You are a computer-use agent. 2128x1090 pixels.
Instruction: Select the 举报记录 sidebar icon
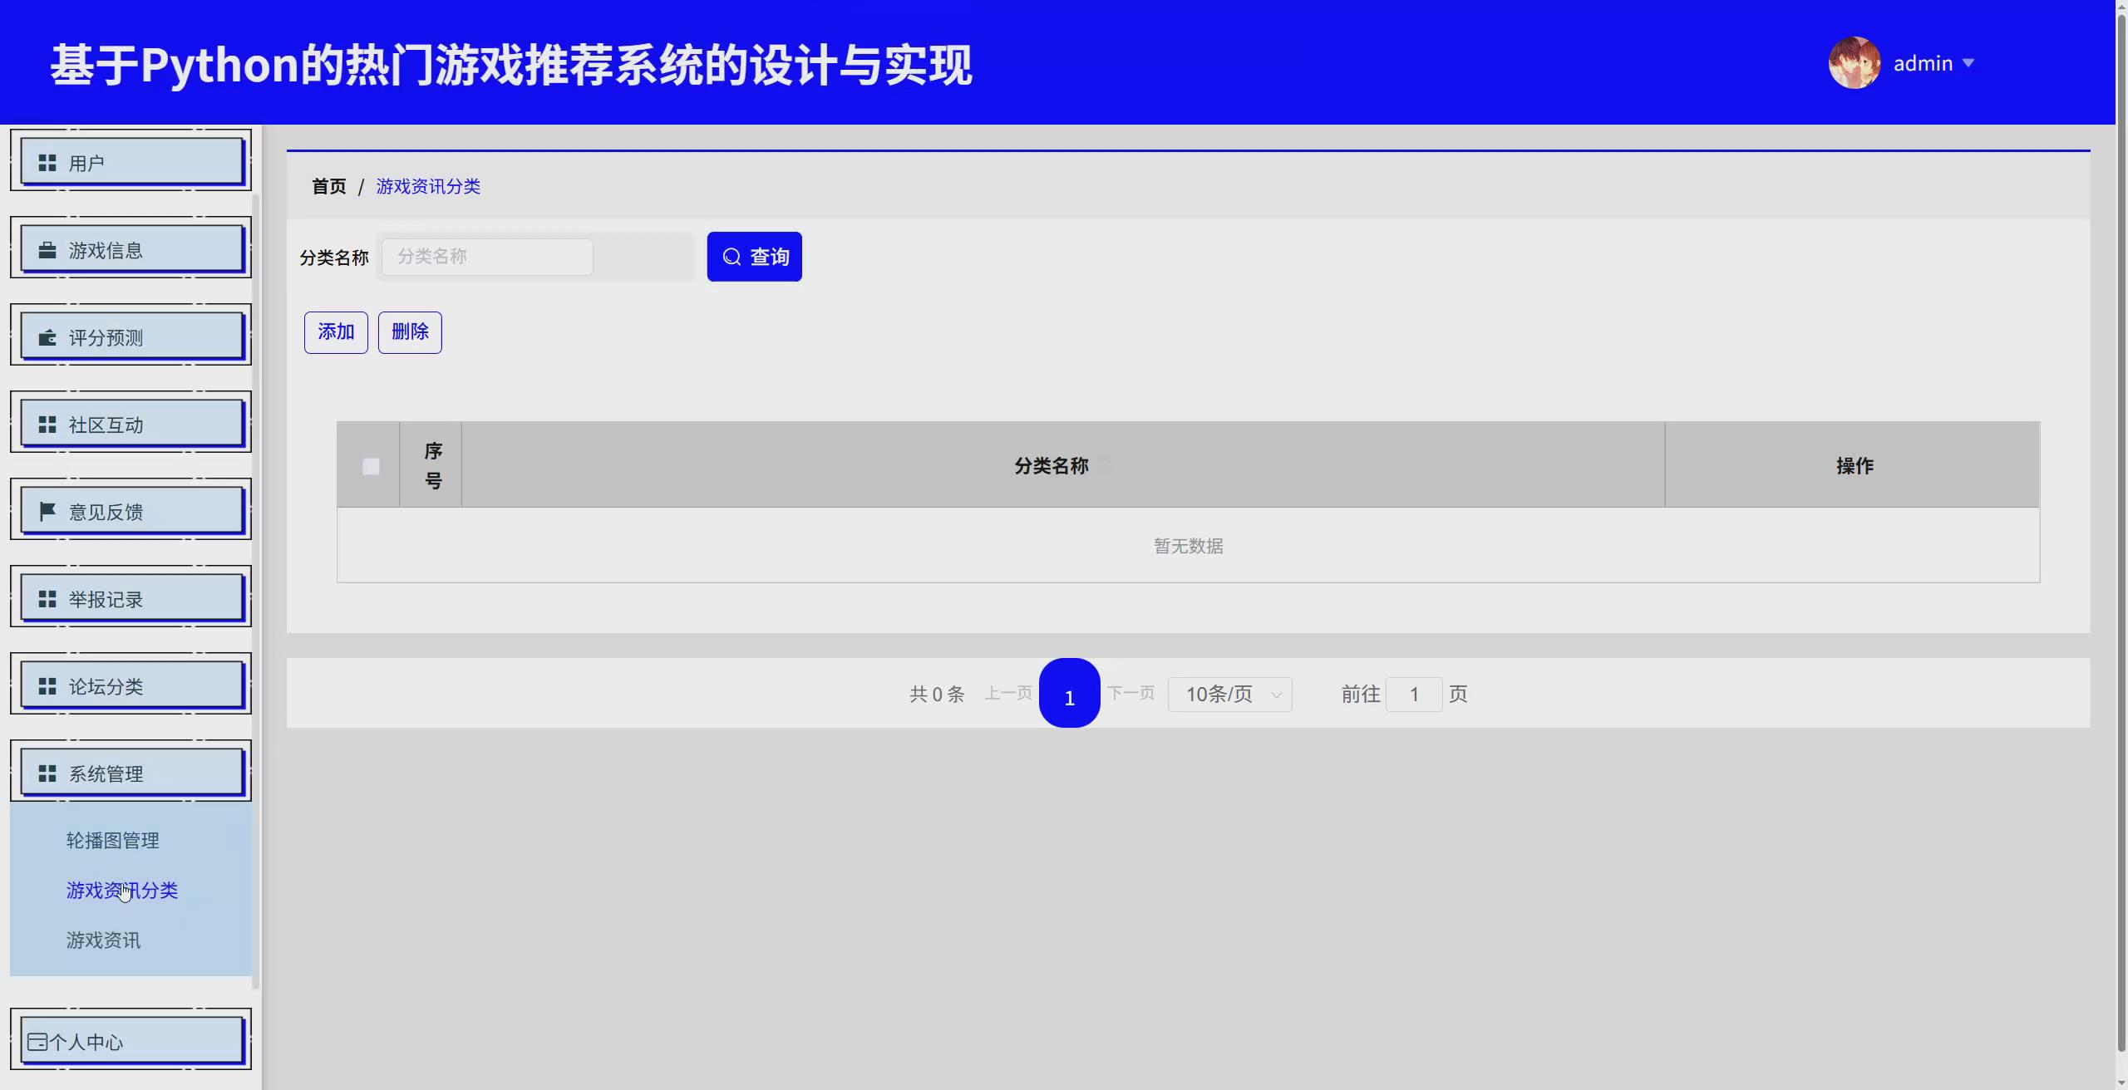tap(47, 597)
